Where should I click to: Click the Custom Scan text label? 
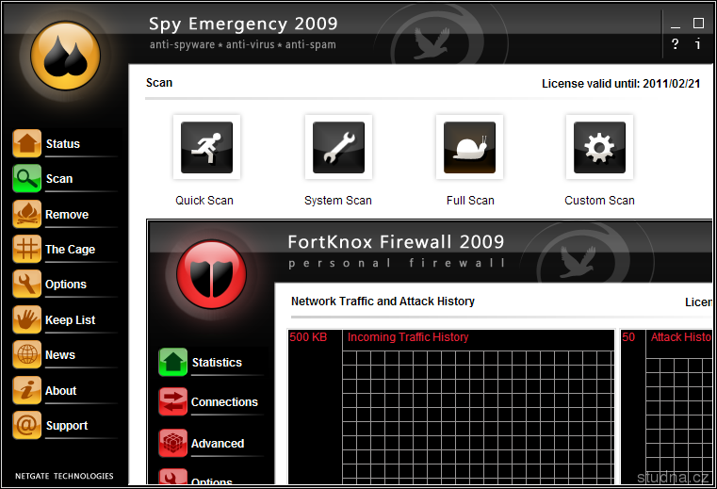click(x=599, y=201)
